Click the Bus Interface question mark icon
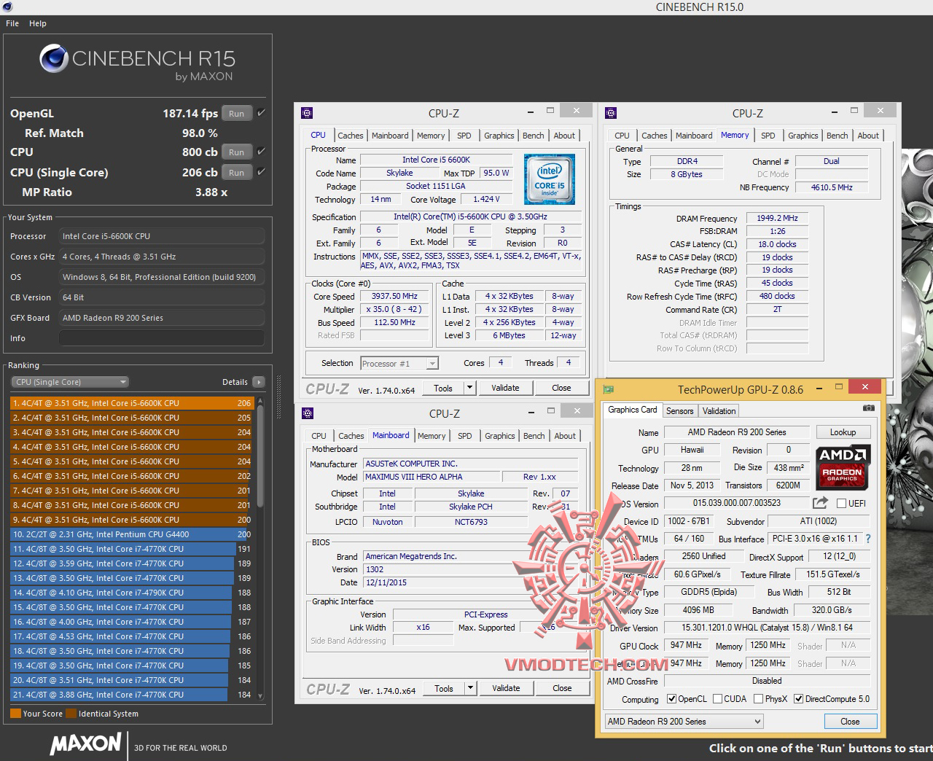This screenshot has width=933, height=761. (867, 539)
